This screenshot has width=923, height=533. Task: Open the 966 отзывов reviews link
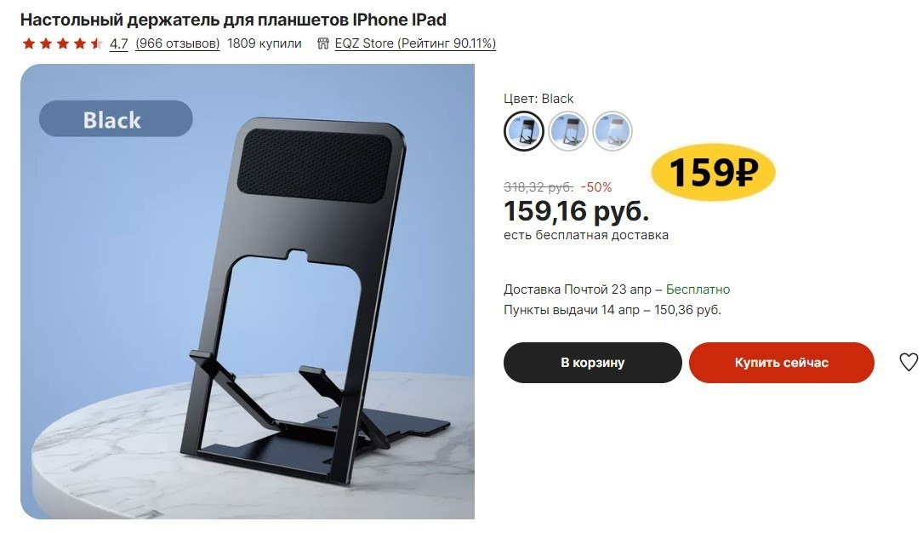tap(177, 43)
